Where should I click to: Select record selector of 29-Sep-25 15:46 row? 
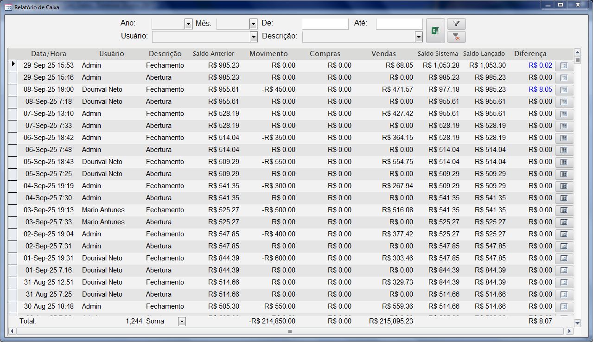coord(13,78)
